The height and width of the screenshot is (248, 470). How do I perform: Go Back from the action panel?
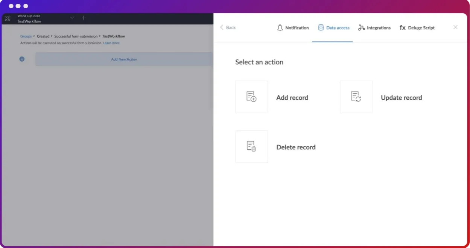click(x=228, y=27)
